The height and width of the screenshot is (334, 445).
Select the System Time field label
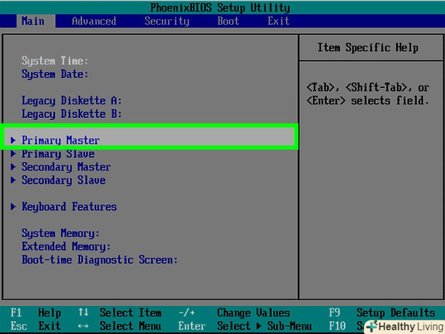point(55,61)
